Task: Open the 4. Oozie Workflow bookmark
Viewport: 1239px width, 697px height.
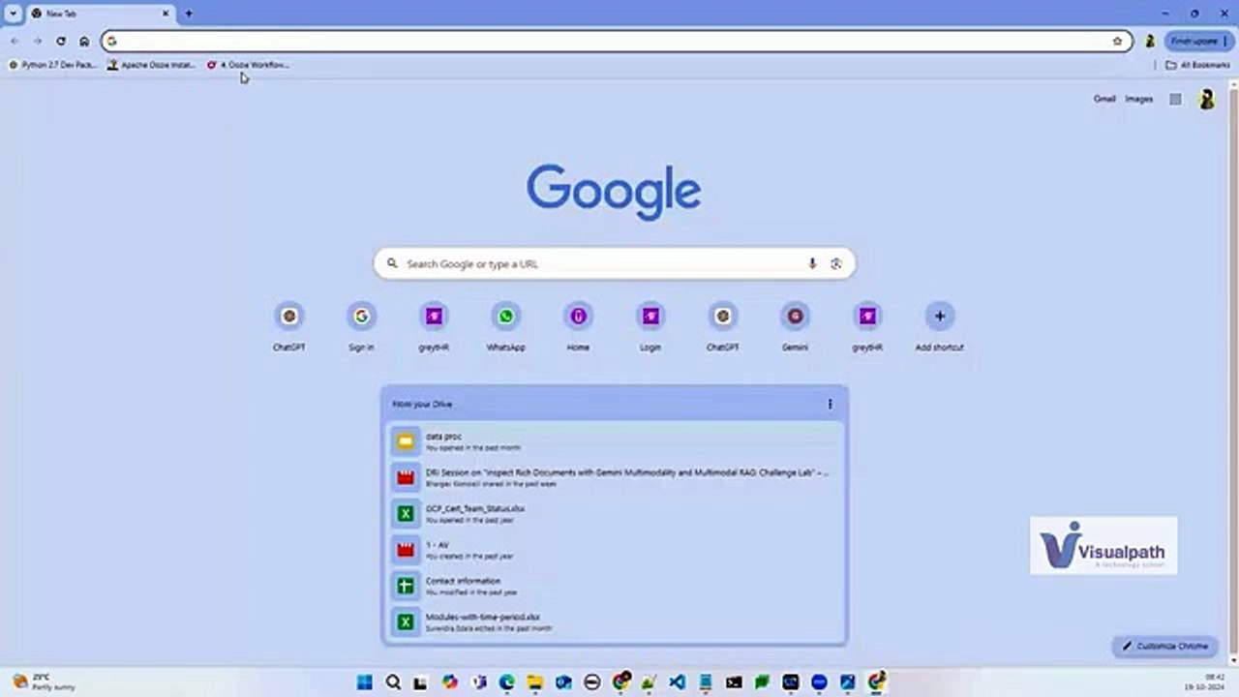Action: pos(248,65)
